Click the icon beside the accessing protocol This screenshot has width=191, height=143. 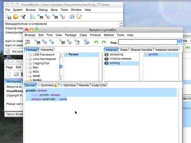coord(107,54)
